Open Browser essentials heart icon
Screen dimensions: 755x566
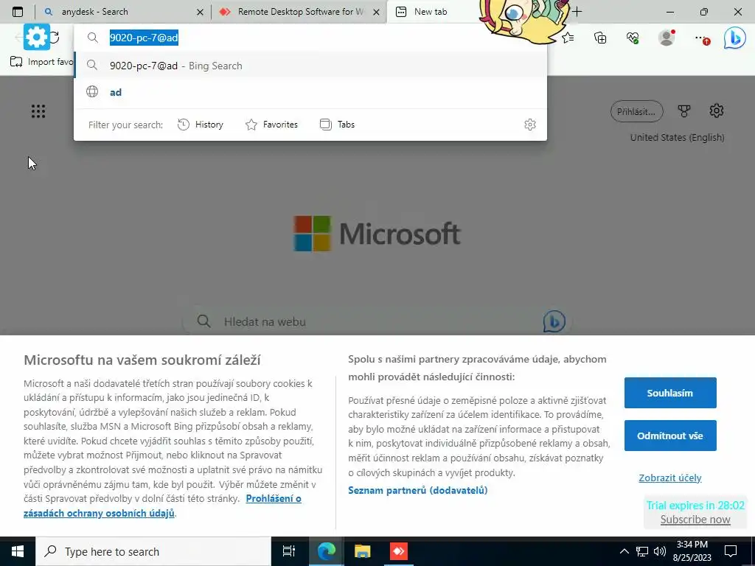(633, 38)
